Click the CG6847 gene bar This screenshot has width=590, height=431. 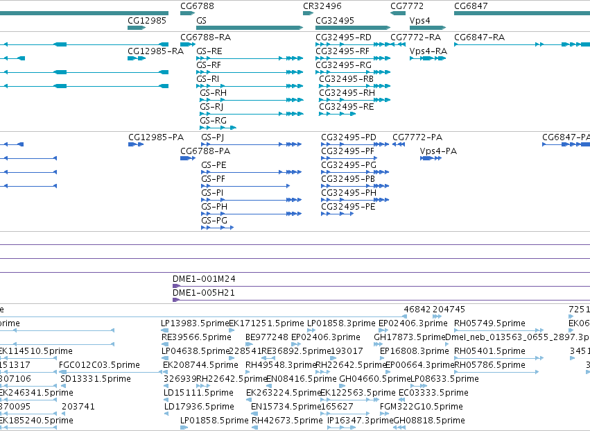(522, 13)
